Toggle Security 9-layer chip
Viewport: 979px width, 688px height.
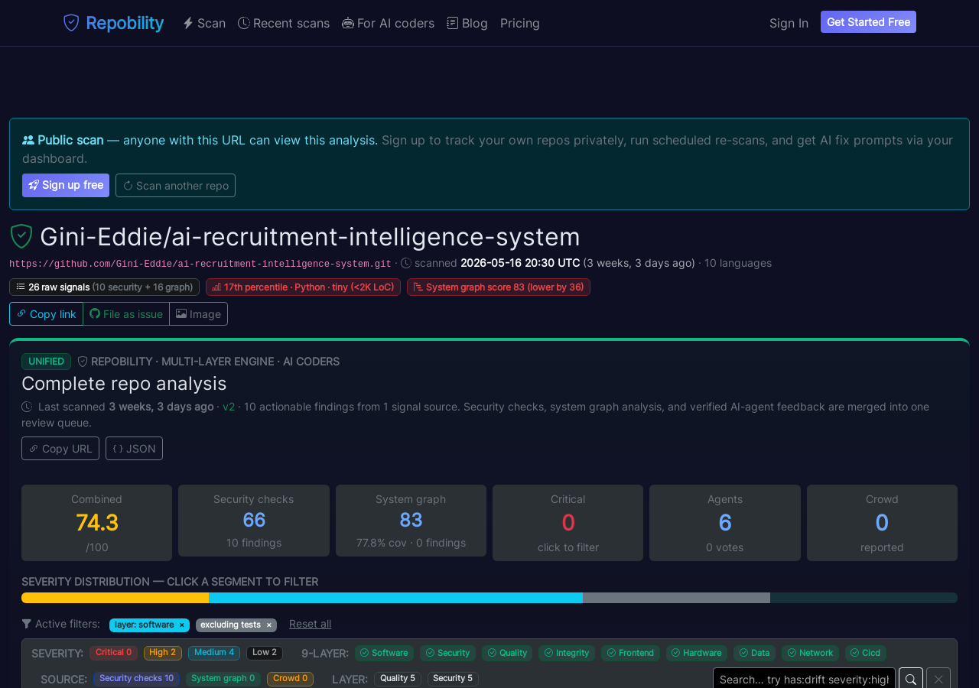pos(447,653)
